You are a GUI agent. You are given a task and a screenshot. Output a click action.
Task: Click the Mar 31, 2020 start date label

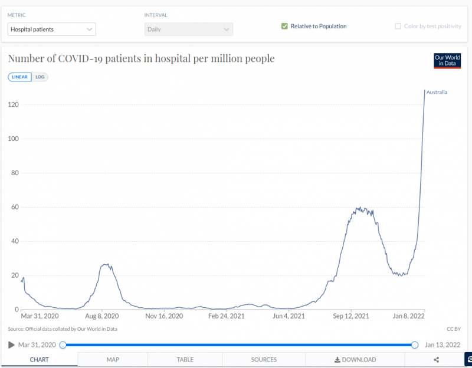click(37, 345)
